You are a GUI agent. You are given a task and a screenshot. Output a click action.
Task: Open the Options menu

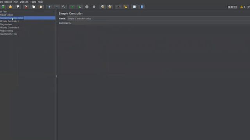pyautogui.click(x=24, y=2)
